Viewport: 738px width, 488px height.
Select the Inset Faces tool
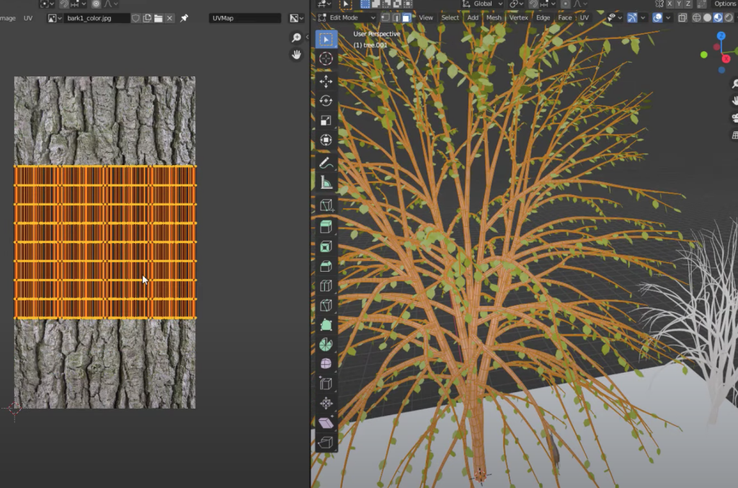click(x=326, y=247)
